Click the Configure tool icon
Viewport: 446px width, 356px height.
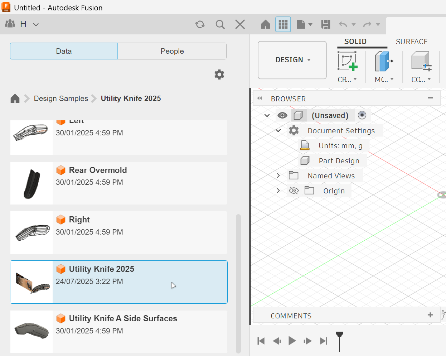coord(421,61)
